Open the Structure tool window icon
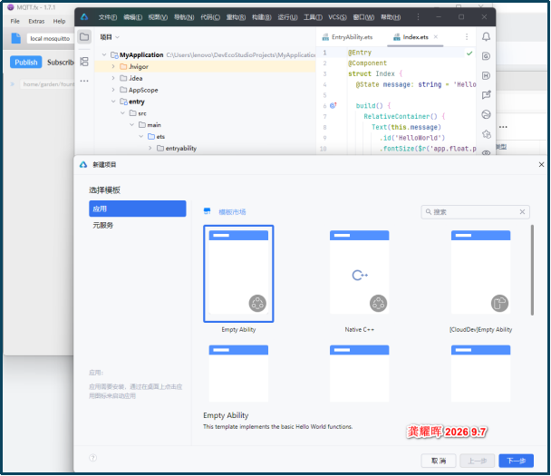The width and height of the screenshot is (551, 476). coord(84,62)
